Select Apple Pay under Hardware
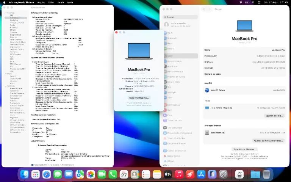 tap(14, 20)
